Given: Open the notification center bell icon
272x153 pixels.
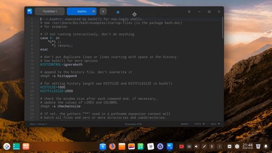Looking at the screenshot, I should click(x=266, y=146).
